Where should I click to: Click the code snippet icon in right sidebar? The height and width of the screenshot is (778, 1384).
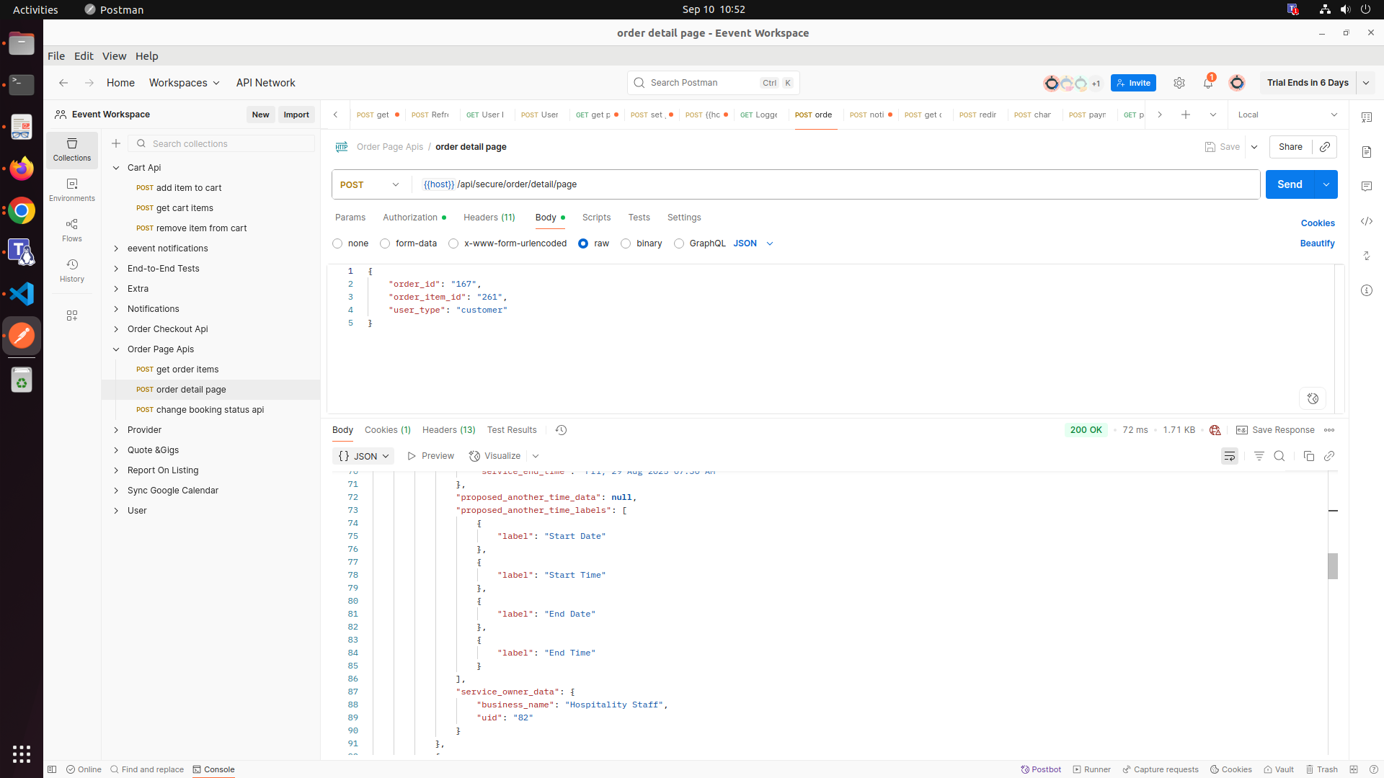pos(1367,221)
